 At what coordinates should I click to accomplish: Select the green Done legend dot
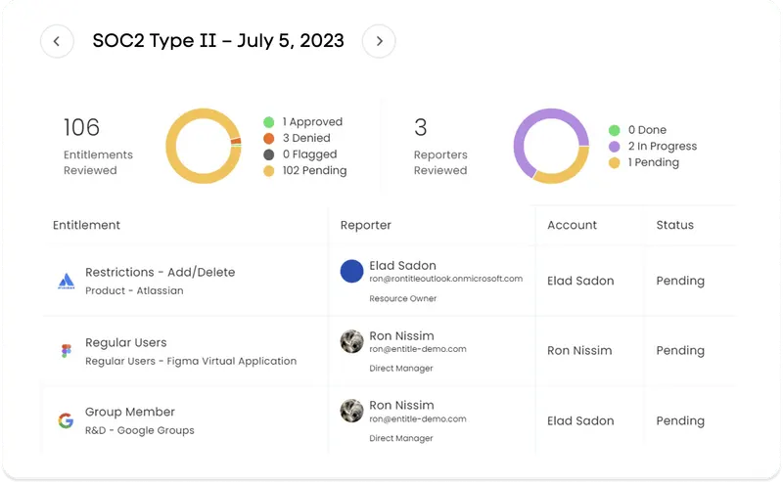point(615,130)
